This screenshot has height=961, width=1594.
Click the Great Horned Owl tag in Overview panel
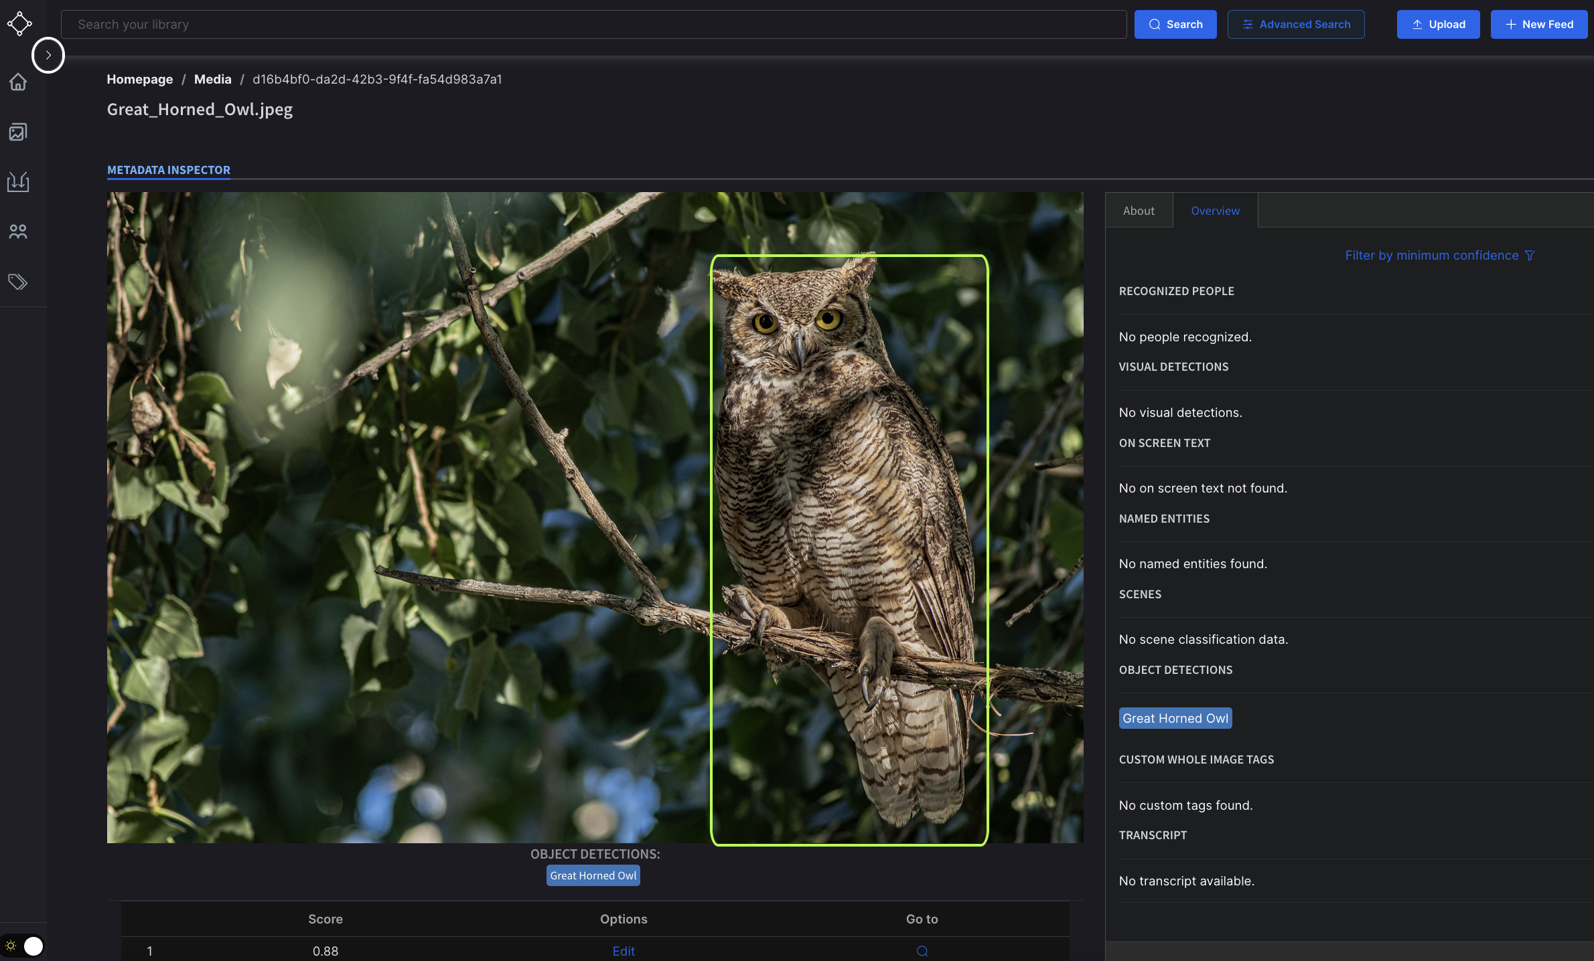(1175, 718)
